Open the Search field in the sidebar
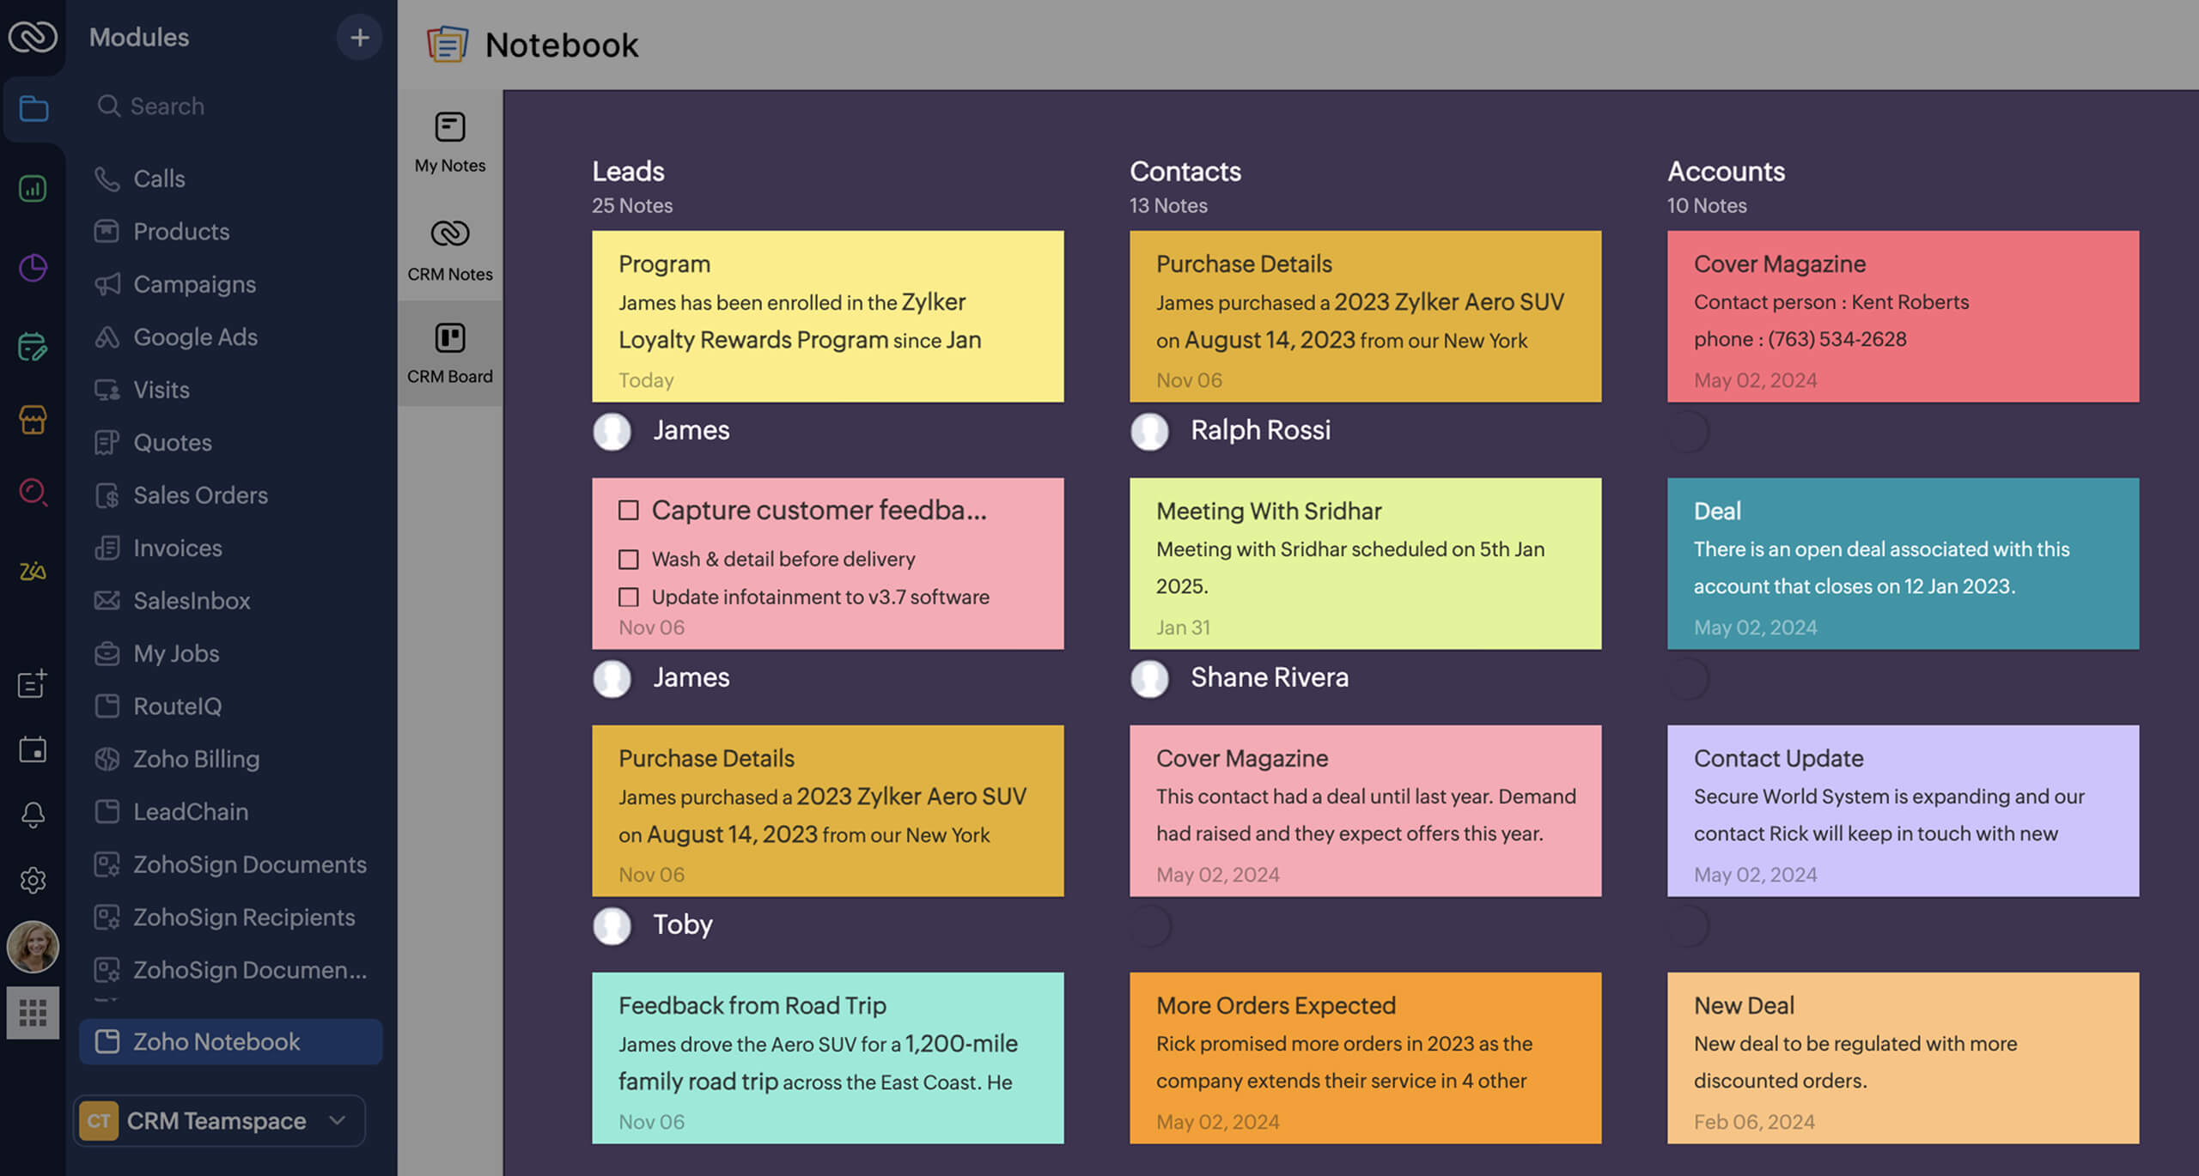 click(168, 106)
